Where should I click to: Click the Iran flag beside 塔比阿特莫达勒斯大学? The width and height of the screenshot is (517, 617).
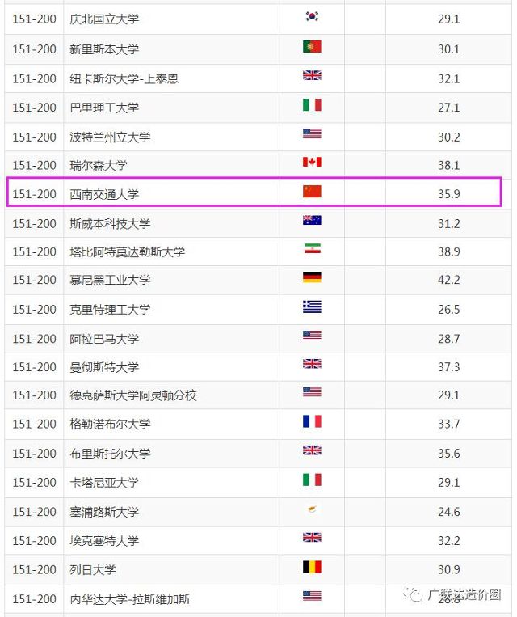click(312, 248)
